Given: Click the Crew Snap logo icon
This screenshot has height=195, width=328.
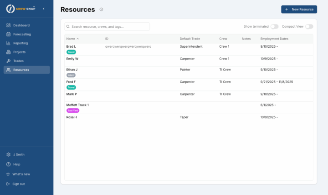Looking at the screenshot, I should coord(9,9).
